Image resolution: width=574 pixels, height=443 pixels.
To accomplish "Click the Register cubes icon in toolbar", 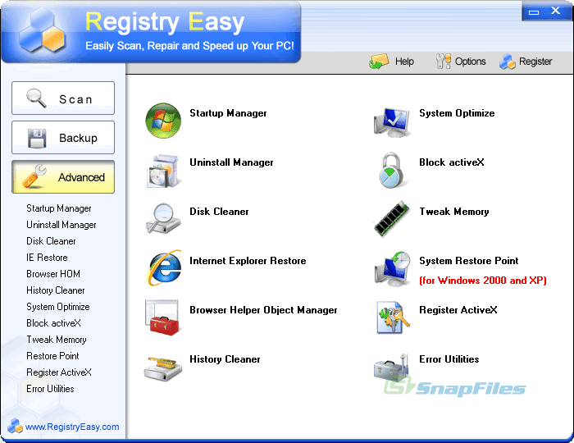I will (x=508, y=62).
